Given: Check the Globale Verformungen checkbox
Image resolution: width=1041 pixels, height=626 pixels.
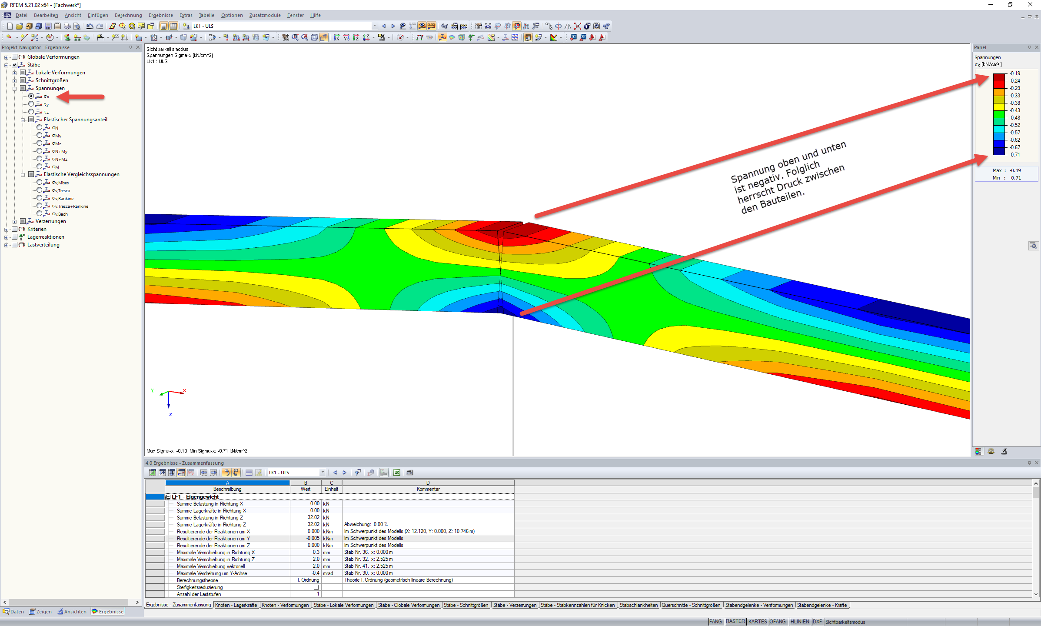Looking at the screenshot, I should (14, 57).
